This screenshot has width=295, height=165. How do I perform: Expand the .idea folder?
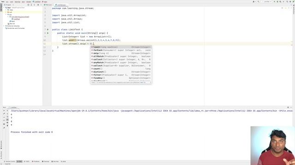point(6,10)
